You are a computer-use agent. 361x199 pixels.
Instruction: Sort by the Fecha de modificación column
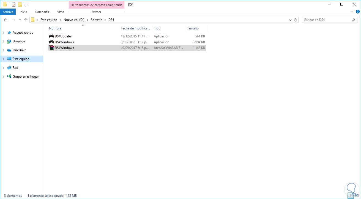[136, 28]
